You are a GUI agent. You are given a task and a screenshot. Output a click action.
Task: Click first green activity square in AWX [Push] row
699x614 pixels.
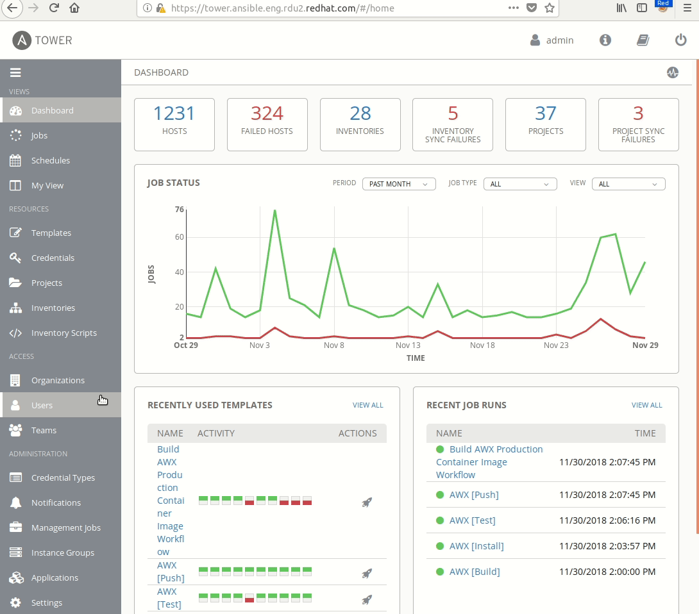203,572
